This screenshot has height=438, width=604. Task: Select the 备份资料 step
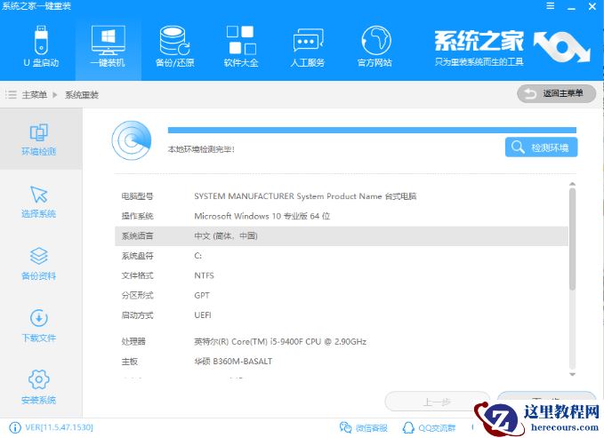coord(39,264)
